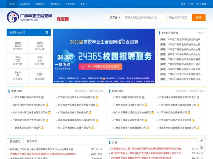Select the 就业指导 tab

click(x=15, y=141)
